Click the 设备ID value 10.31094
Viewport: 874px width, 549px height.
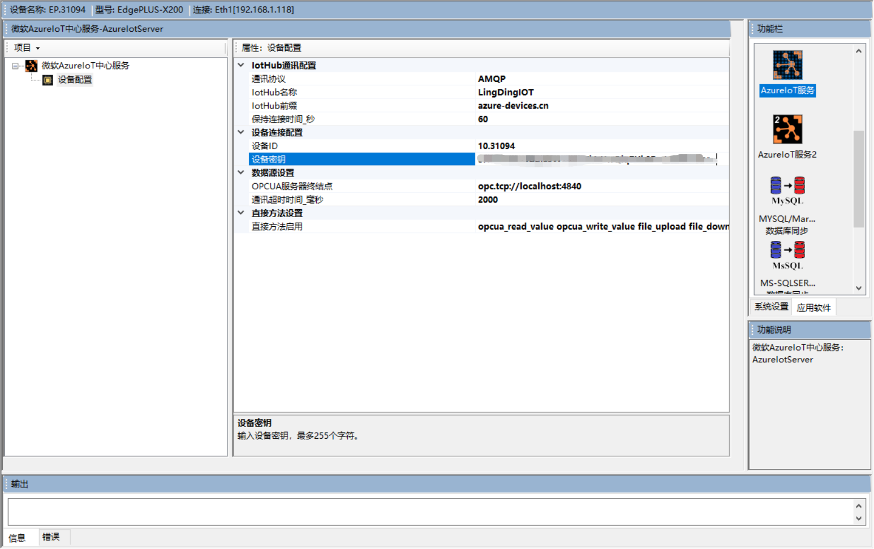[x=496, y=146]
